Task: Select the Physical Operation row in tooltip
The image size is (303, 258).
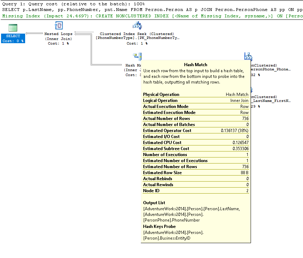Action: (196, 94)
